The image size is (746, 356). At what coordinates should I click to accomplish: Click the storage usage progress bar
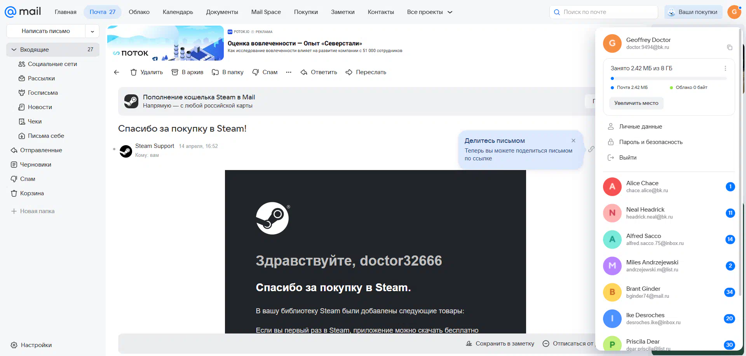(x=669, y=78)
